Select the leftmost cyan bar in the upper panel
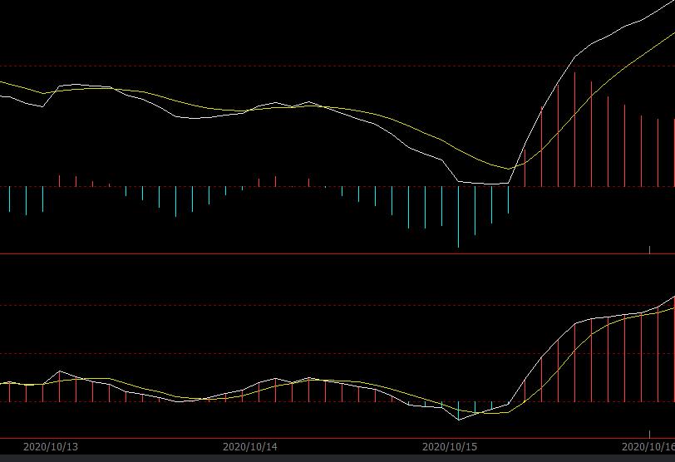This screenshot has height=462, width=675. tap(9, 199)
